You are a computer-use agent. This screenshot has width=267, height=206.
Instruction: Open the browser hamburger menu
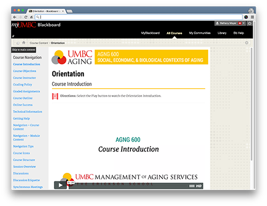[x=252, y=17]
